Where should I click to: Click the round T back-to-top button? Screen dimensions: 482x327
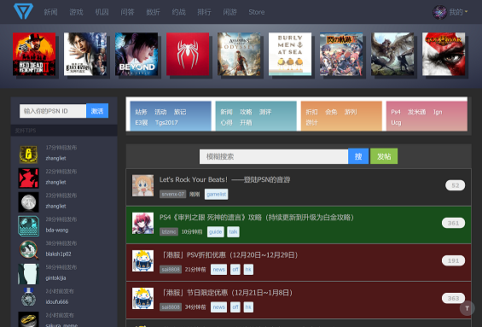point(467,308)
